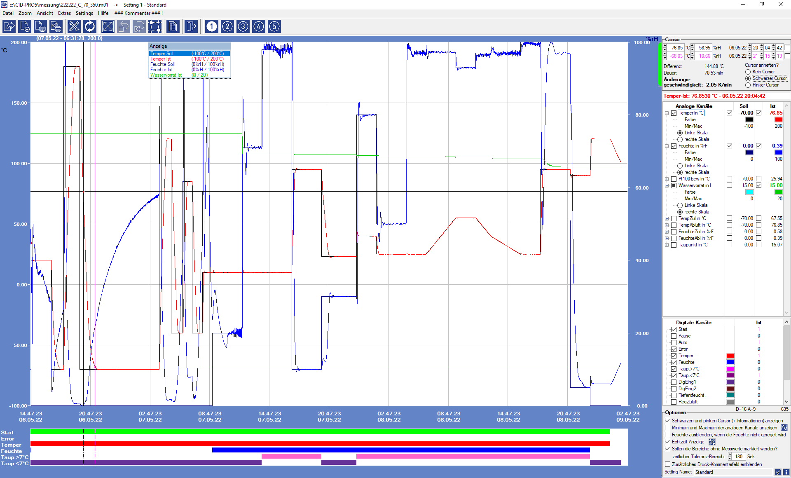Viewport: 791px width, 478px height.
Task: Click the exit door toolbar icon
Action: coord(191,27)
